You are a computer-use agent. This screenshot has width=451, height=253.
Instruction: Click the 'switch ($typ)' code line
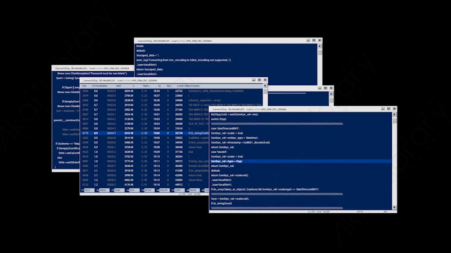click(218, 119)
